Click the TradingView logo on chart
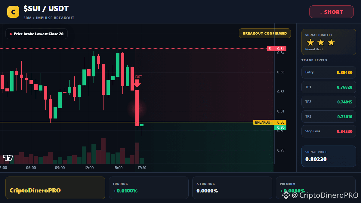Screen dimensions: 361x203 click(x=8, y=158)
